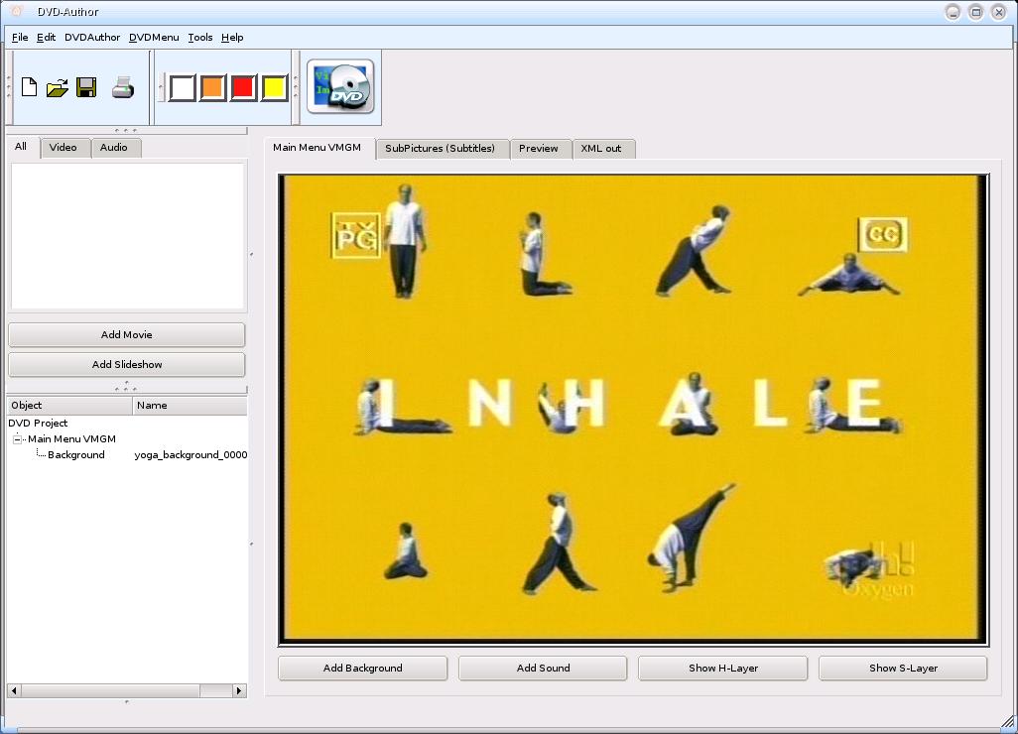Click the yoga menu background preview image
This screenshot has height=734, width=1018.
[633, 410]
